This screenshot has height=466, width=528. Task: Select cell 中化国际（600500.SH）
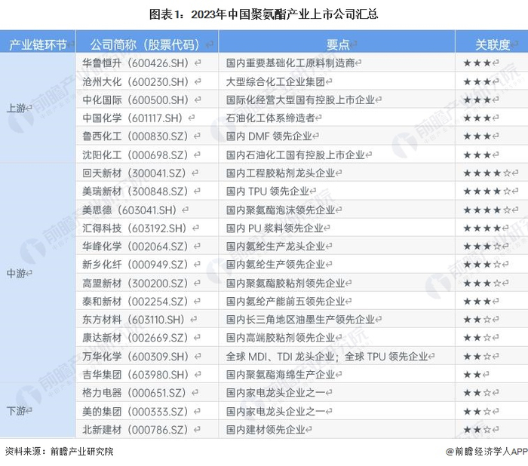(147, 100)
